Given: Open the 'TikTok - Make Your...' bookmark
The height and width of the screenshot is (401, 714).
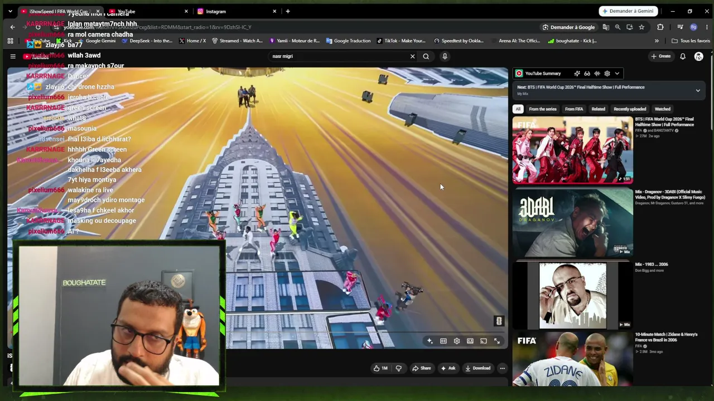Looking at the screenshot, I should 401,41.
